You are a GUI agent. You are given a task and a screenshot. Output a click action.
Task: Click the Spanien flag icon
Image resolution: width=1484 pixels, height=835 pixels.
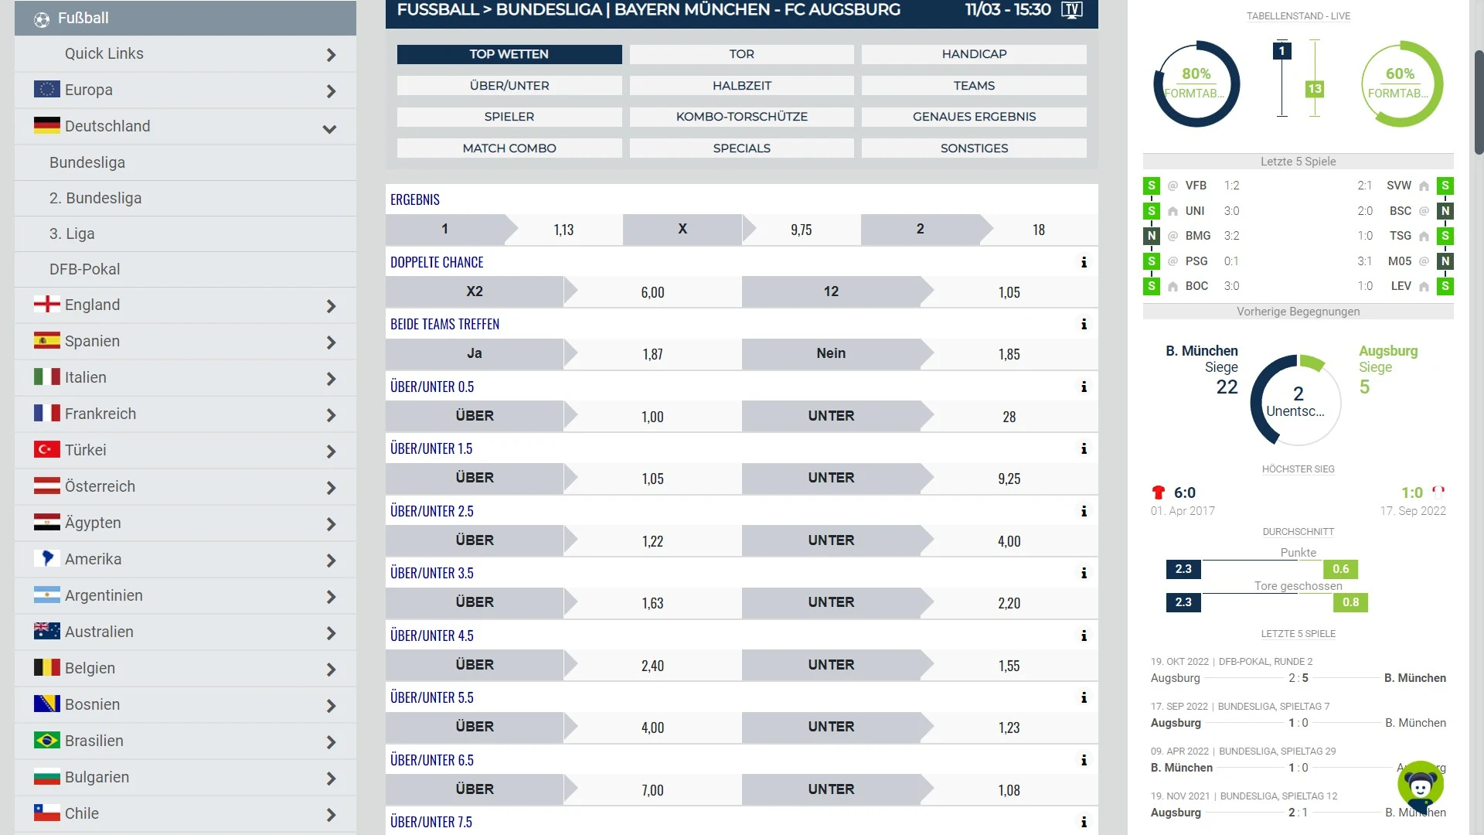coord(47,341)
